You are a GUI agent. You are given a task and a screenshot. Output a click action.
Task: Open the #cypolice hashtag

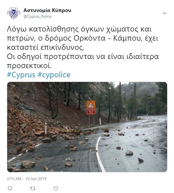(x=54, y=75)
